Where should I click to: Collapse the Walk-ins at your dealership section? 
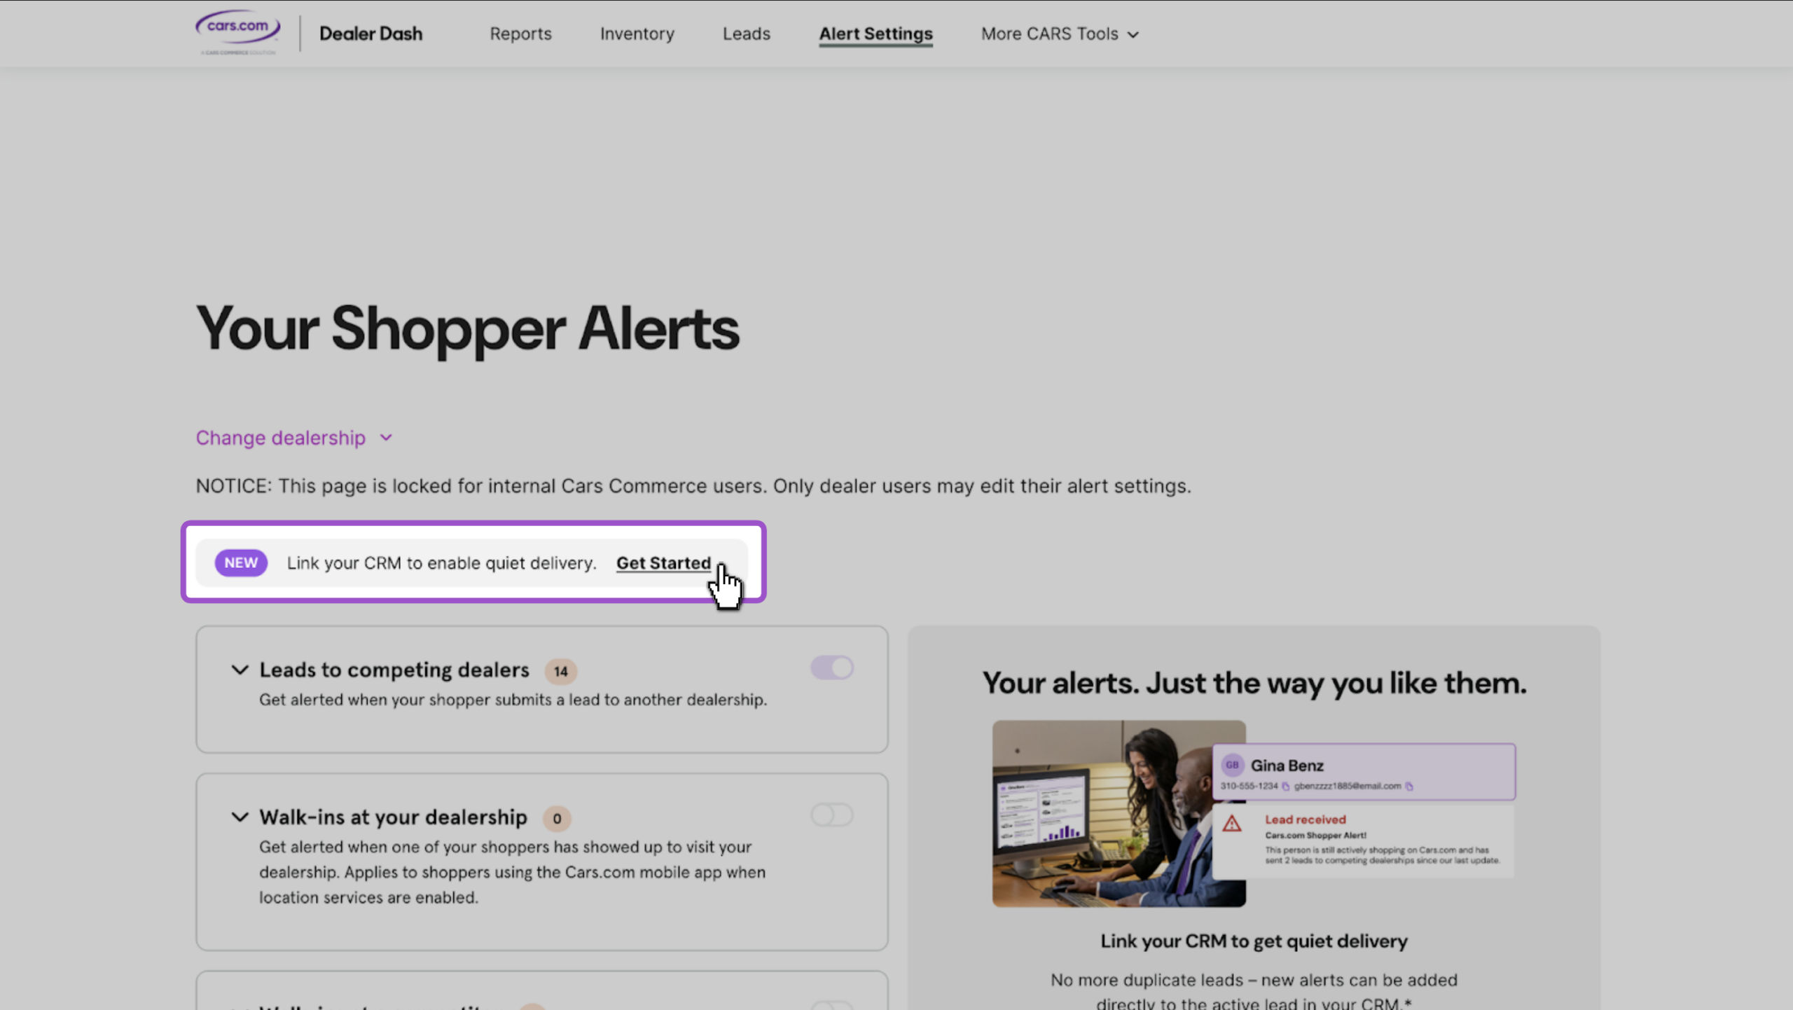pyautogui.click(x=240, y=817)
